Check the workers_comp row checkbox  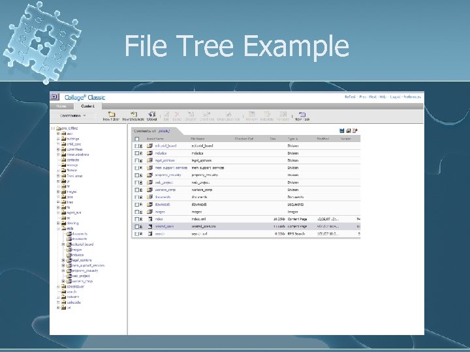tap(136, 190)
